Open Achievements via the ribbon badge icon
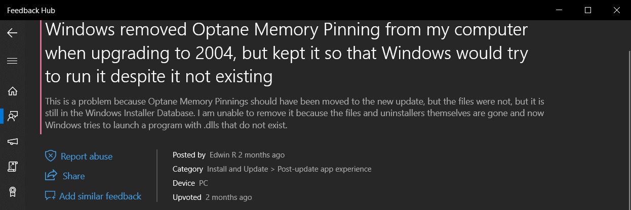Image resolution: width=631 pixels, height=210 pixels. (12, 192)
